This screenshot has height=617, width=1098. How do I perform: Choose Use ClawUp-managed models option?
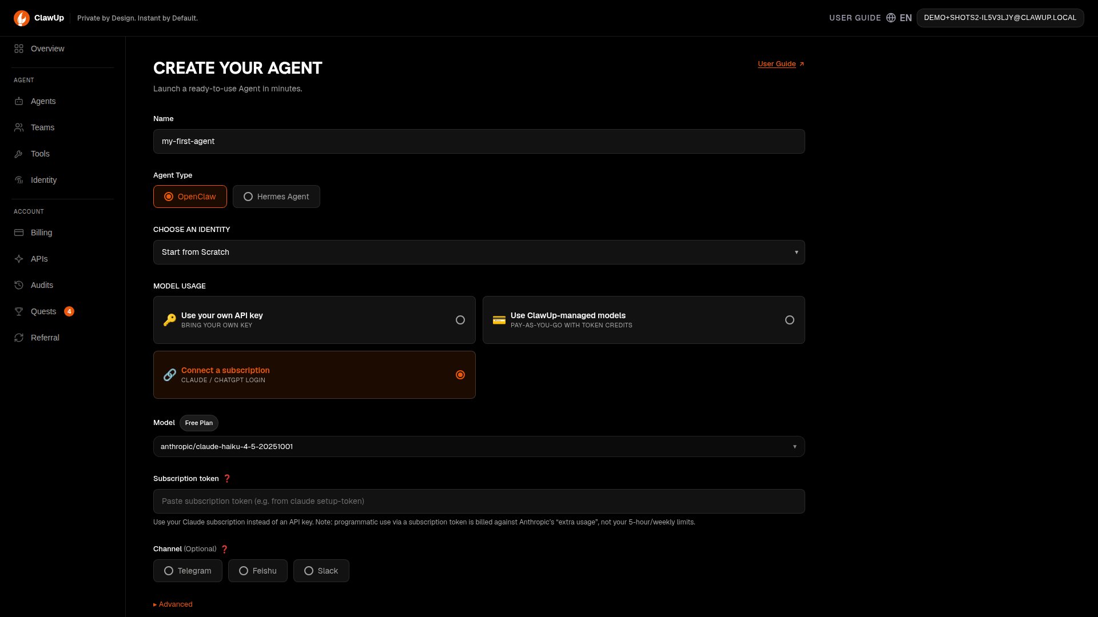[x=644, y=320]
